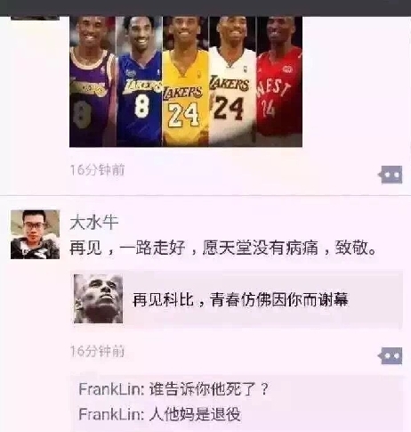Open comment menu icon under 大水牛's post
Screen dimensions: 411x432
tap(391, 355)
